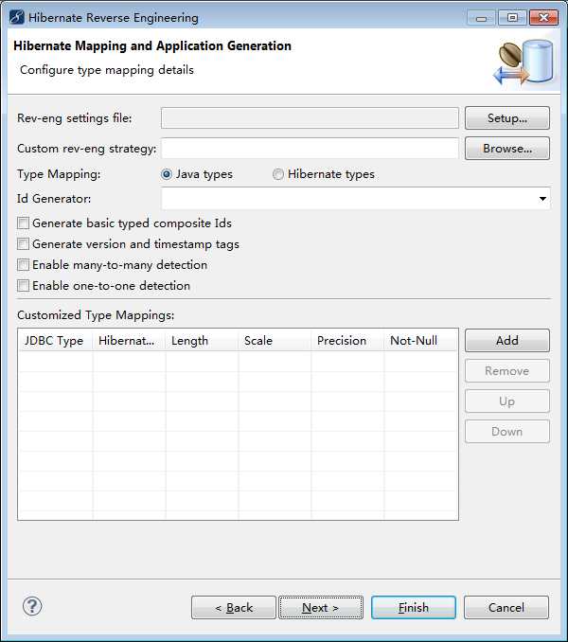Add a customized type mapping
Viewport: 568px width, 642px height.
click(x=507, y=341)
